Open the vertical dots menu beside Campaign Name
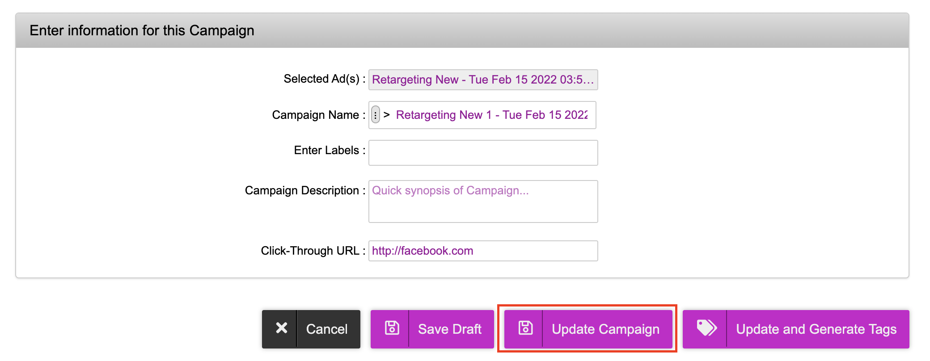This screenshot has width=930, height=361. 376,115
